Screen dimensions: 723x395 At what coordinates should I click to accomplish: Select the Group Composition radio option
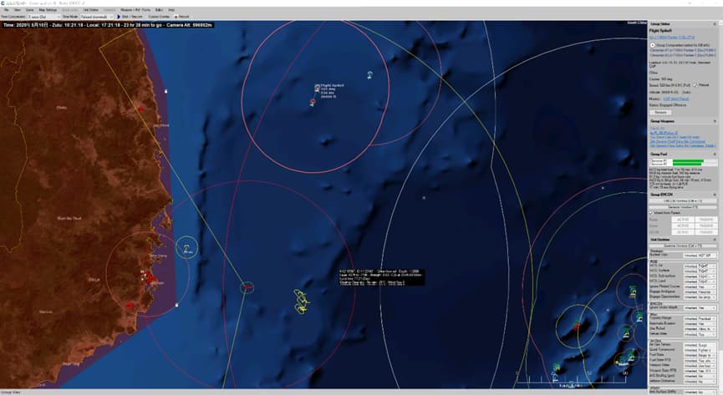click(653, 45)
